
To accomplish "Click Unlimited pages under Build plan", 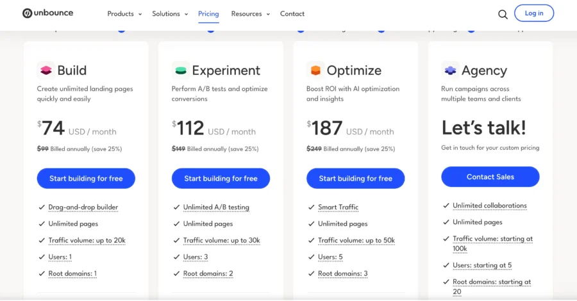I will pos(73,224).
